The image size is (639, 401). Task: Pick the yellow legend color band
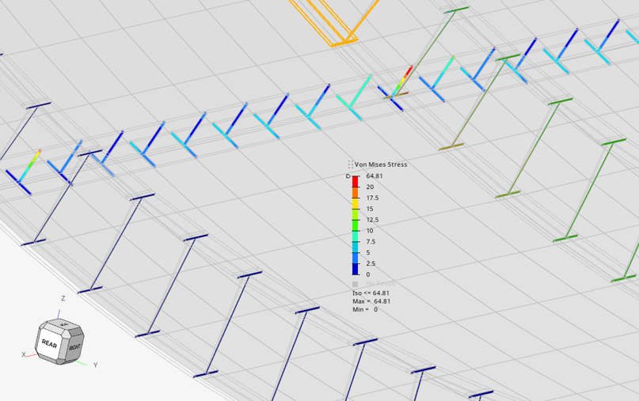tap(356, 203)
